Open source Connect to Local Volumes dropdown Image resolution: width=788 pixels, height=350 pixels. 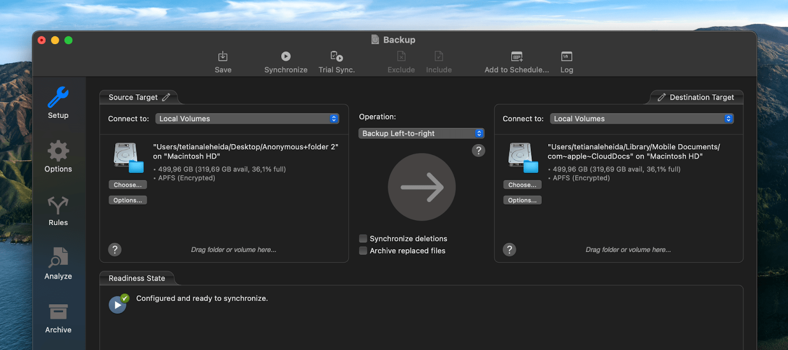[247, 118]
